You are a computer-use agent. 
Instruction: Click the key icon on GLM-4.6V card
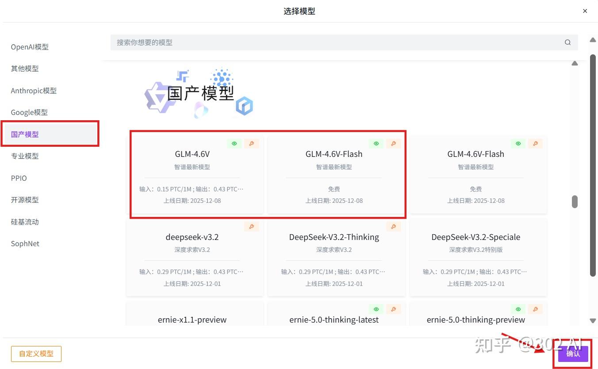(252, 143)
